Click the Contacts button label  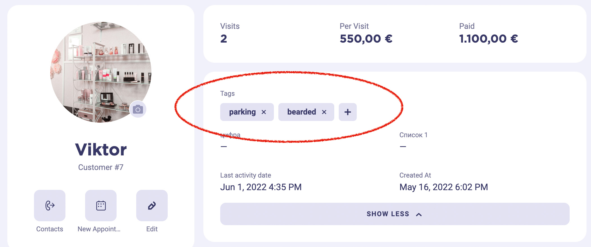pyautogui.click(x=49, y=229)
